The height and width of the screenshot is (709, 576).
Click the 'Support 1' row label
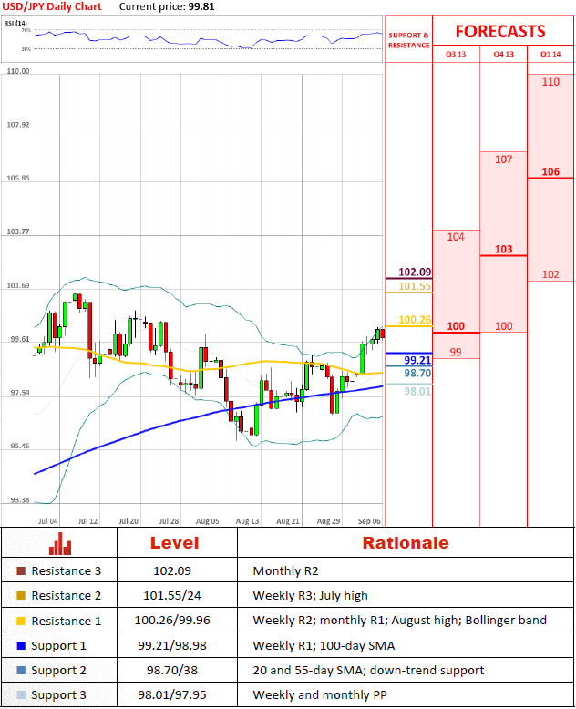tap(58, 646)
